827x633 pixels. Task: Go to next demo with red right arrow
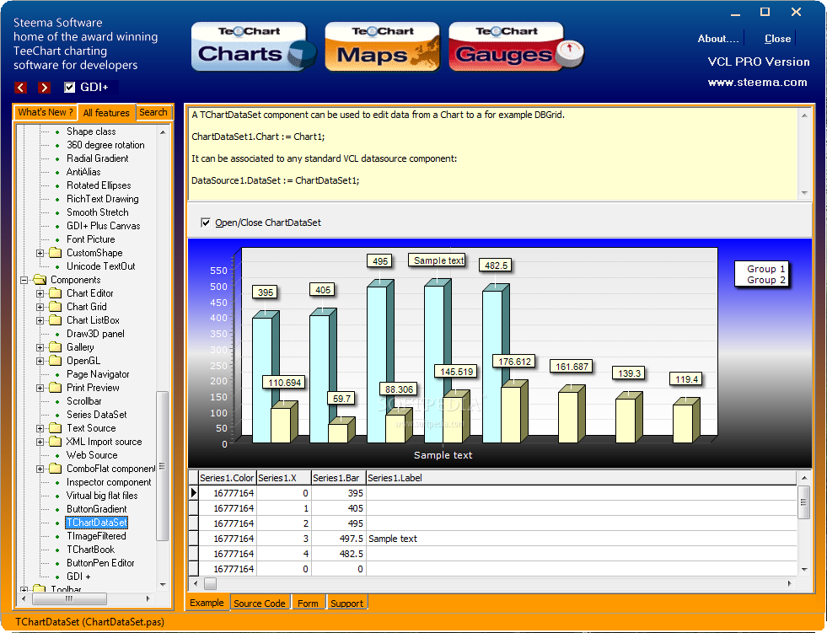click(x=45, y=87)
